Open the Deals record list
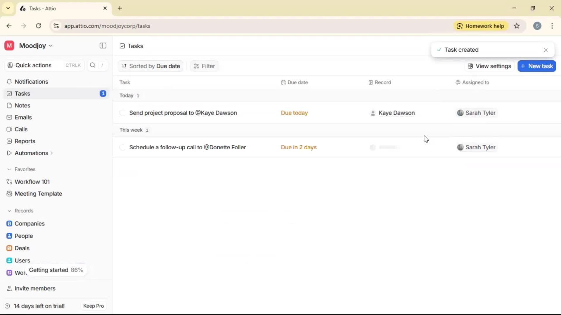 point(22,248)
